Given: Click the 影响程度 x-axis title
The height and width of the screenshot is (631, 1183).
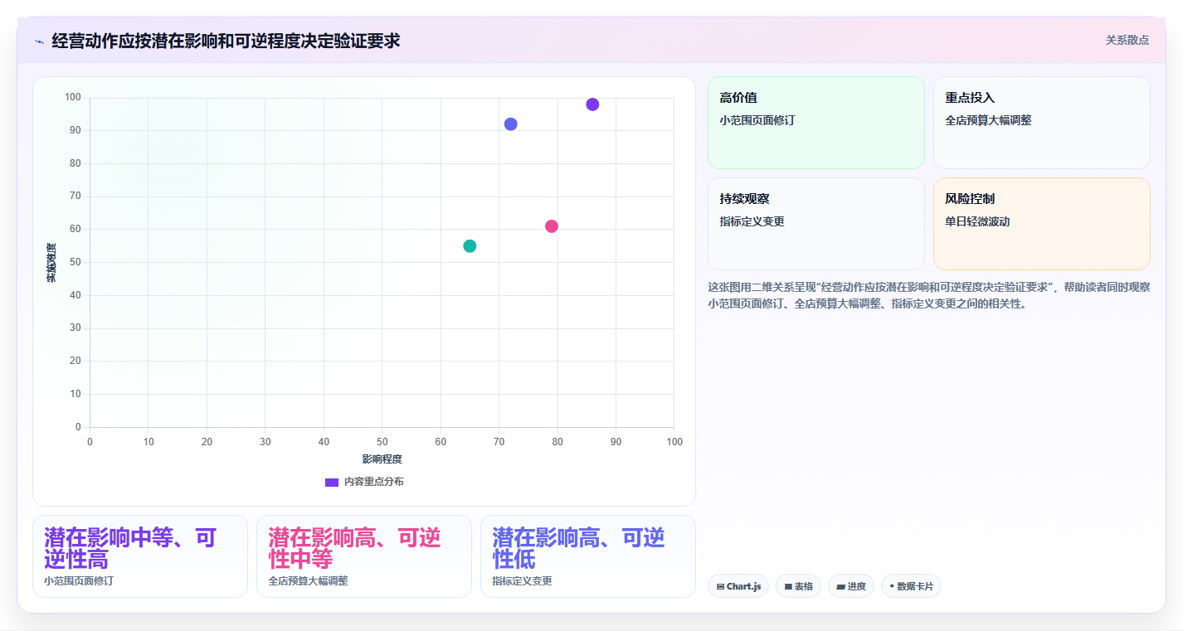Looking at the screenshot, I should click(382, 459).
